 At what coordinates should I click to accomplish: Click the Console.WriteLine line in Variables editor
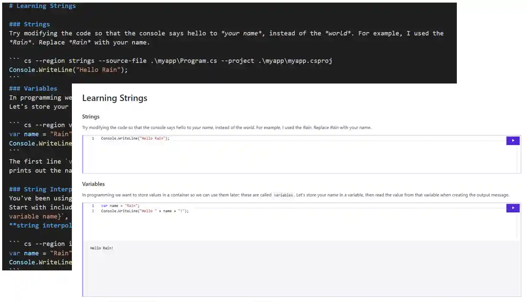pos(145,211)
